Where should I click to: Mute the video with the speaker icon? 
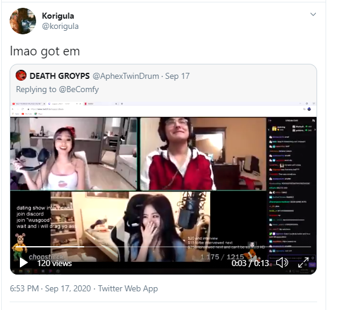pos(282,262)
